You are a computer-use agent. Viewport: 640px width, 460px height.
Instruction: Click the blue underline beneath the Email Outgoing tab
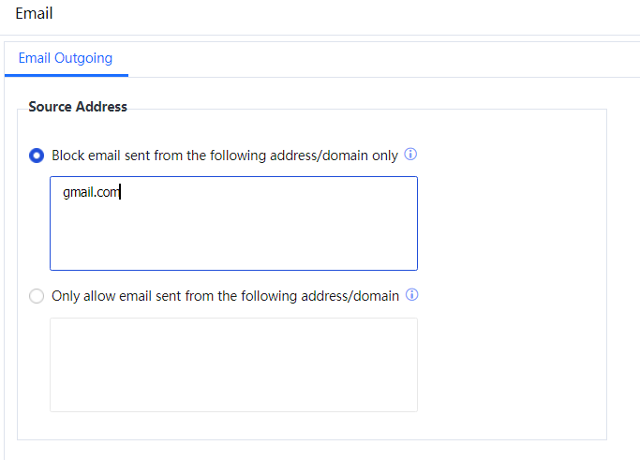click(66, 76)
